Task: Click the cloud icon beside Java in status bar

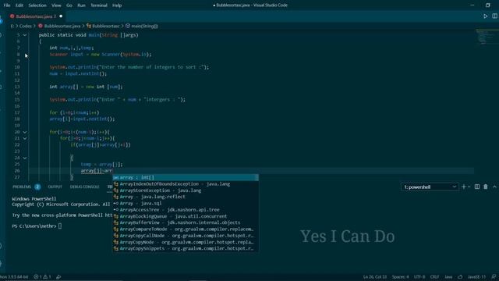Action: click(460, 277)
